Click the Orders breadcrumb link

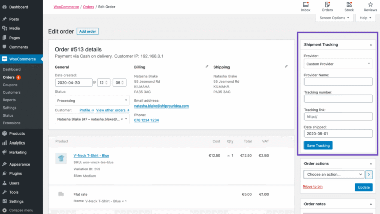tap(88, 7)
